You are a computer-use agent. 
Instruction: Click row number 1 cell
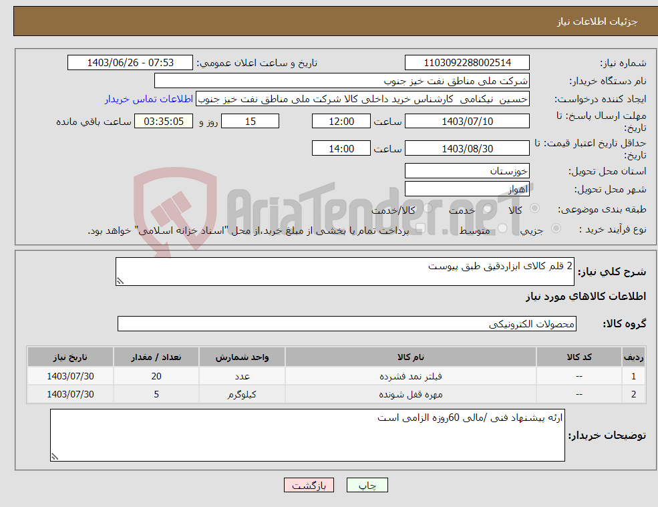(x=634, y=376)
